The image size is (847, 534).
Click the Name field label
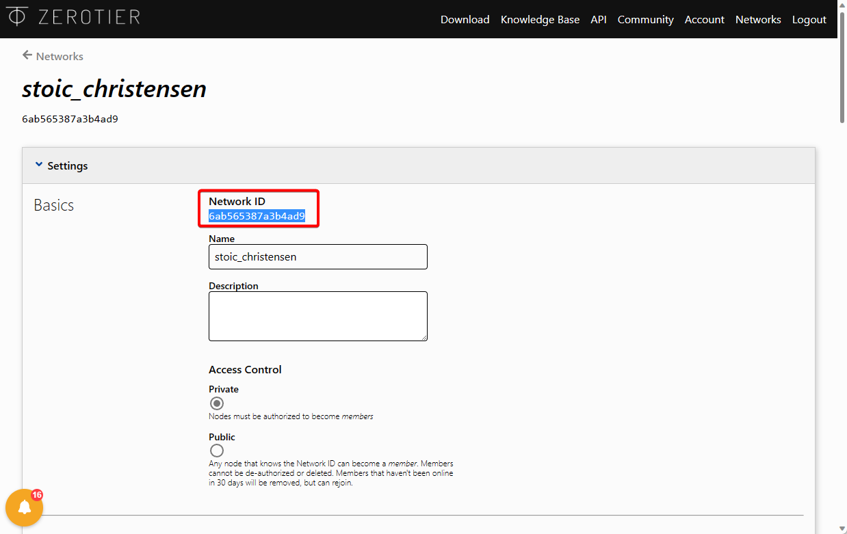[x=222, y=239]
